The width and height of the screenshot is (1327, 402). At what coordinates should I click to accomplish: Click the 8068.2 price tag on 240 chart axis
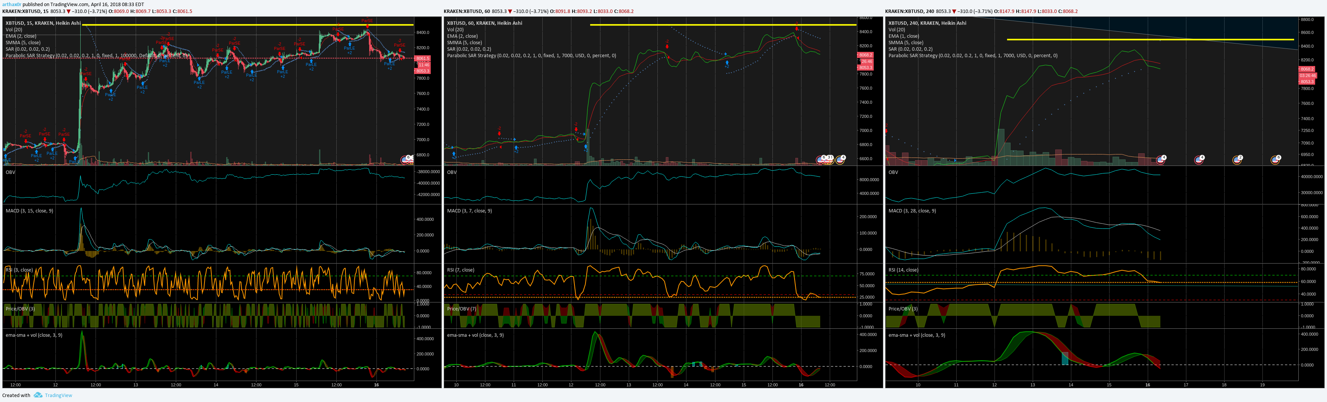click(1307, 69)
